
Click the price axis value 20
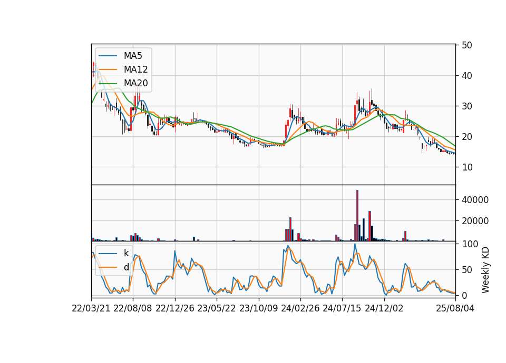point(467,137)
